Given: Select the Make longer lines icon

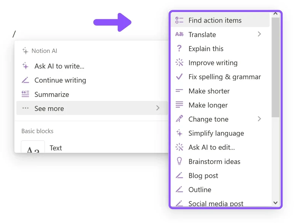Looking at the screenshot, I should coord(179,105).
